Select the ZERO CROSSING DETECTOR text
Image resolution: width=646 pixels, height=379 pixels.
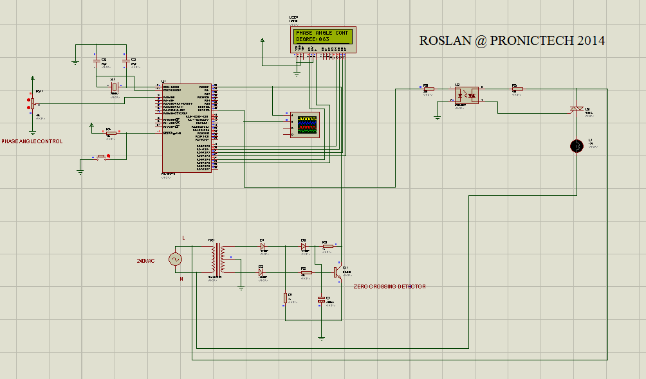click(389, 286)
